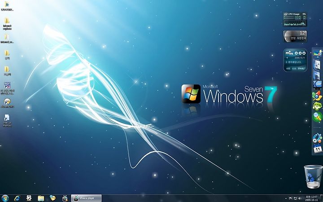Launch Google Chrome from side dock
This screenshot has height=202, width=323.
pos(317,96)
